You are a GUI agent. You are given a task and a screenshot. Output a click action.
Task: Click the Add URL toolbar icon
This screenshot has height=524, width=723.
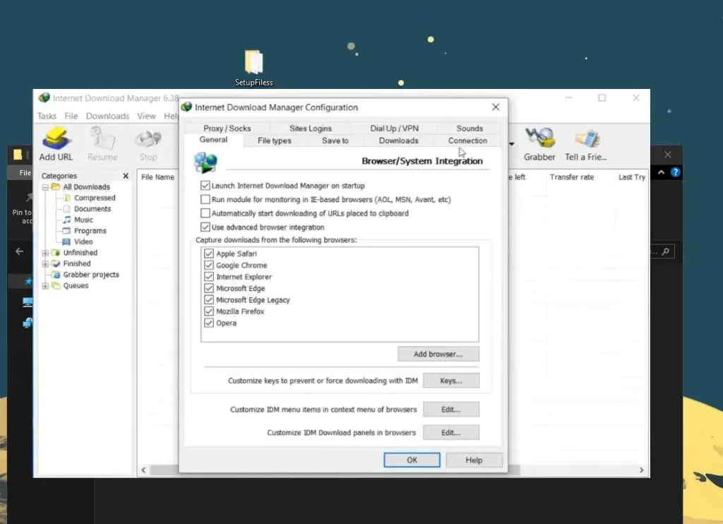coord(56,138)
